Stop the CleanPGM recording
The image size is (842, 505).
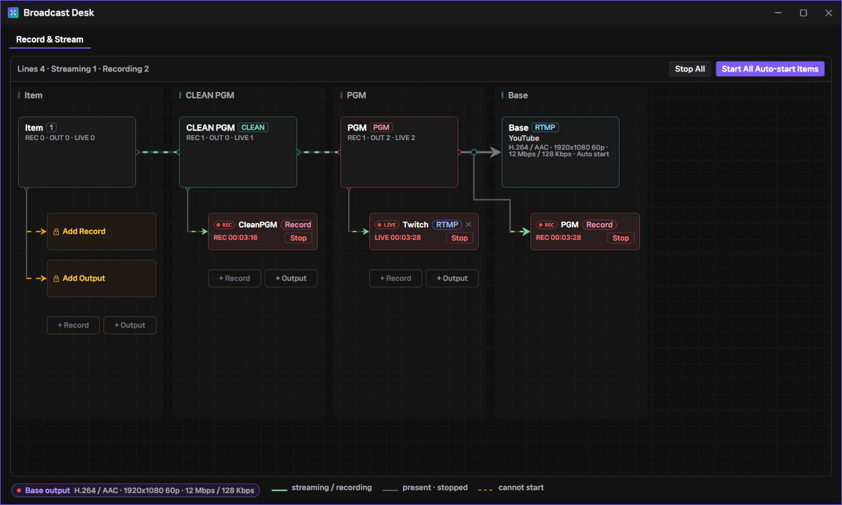298,238
